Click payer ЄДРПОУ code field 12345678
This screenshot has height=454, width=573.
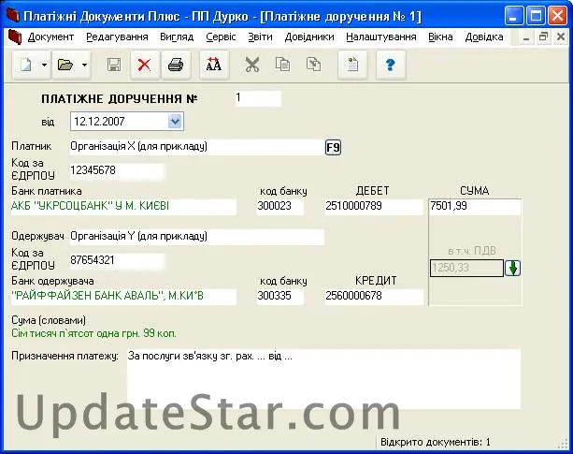(117, 171)
